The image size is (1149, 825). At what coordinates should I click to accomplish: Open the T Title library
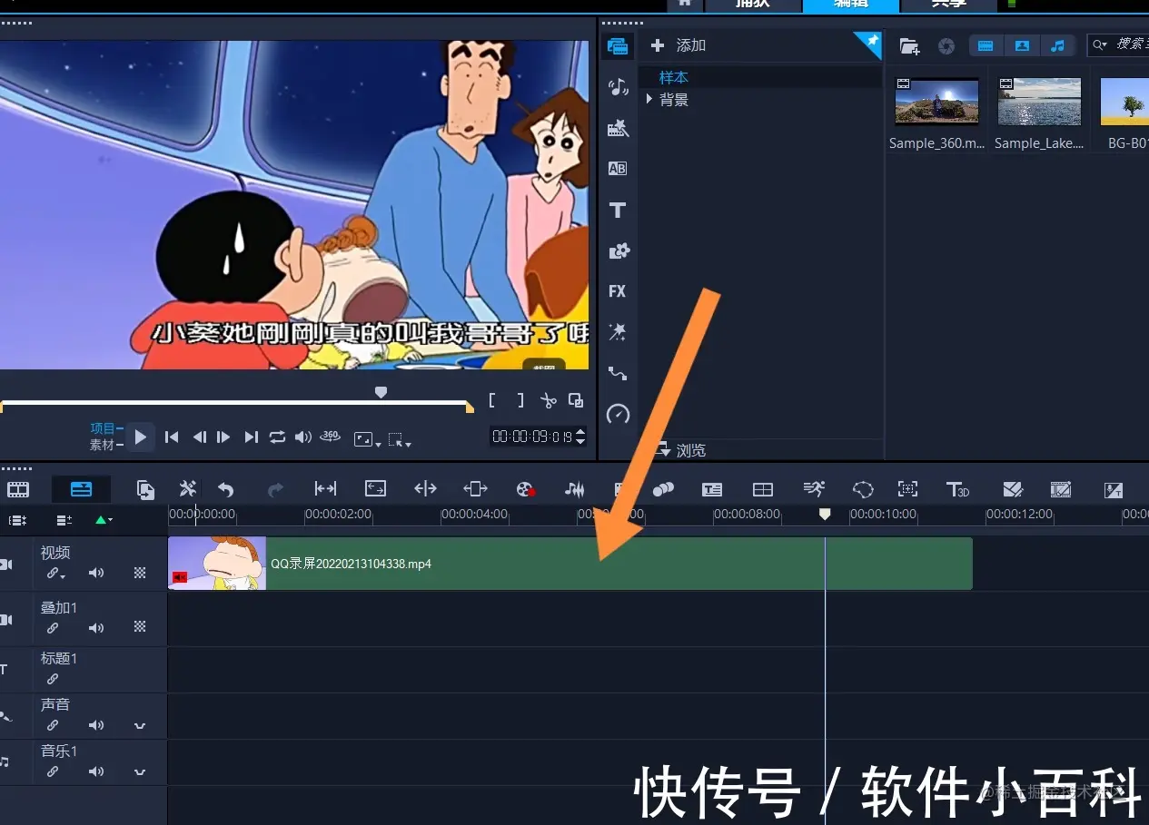pos(618,210)
